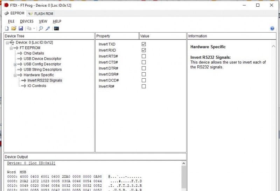Click the copy toolbar icon
280x191 pixels.
29,28
